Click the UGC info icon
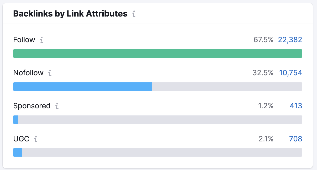Viewport: 317px width, 170px height. click(36, 139)
